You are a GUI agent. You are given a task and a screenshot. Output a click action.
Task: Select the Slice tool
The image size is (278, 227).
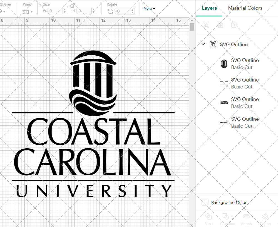pyautogui.click(x=209, y=219)
